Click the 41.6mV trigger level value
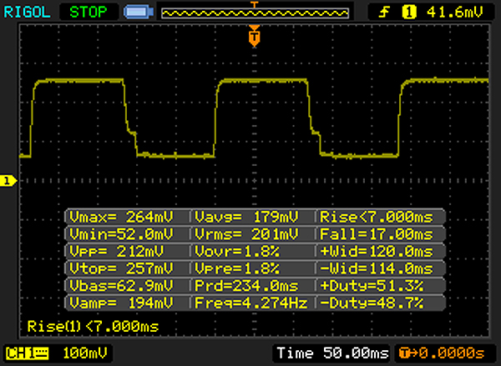 [455, 13]
